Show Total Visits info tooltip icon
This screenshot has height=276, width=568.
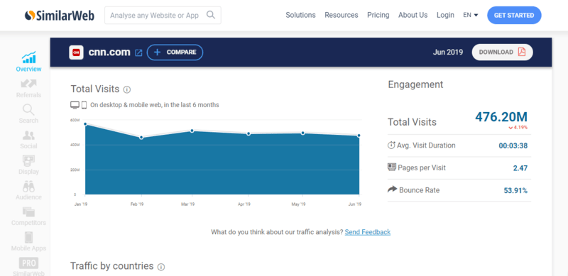tap(127, 89)
